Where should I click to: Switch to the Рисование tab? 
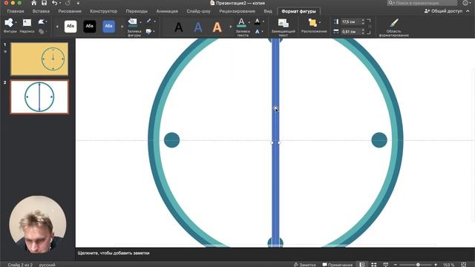pos(70,11)
